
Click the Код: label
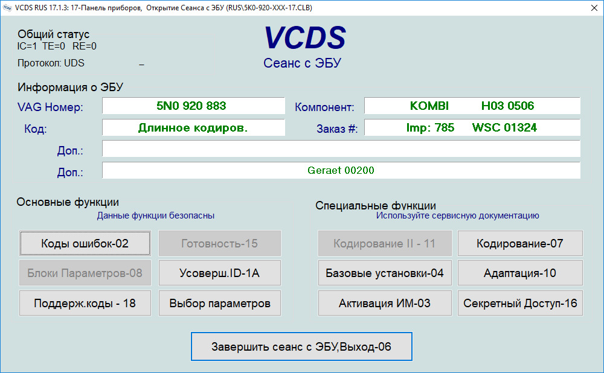pos(36,129)
